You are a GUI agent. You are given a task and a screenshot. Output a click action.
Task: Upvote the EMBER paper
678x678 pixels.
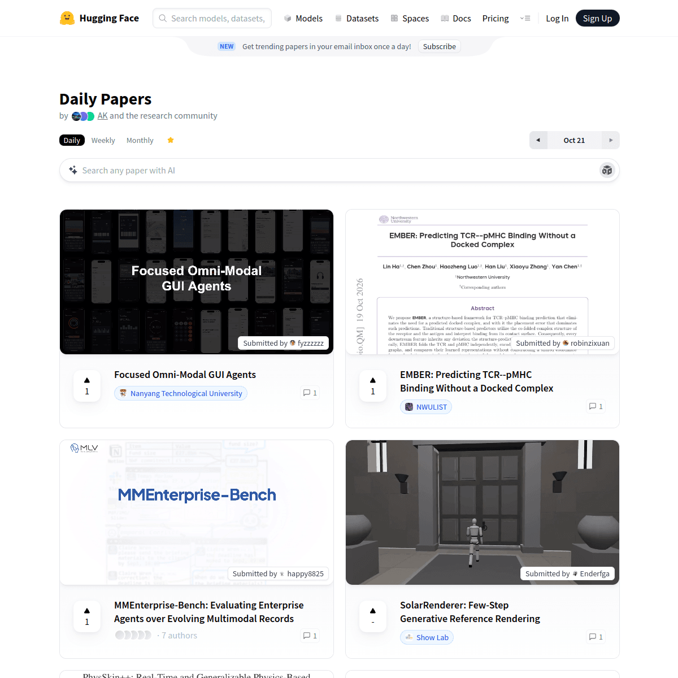coord(373,386)
